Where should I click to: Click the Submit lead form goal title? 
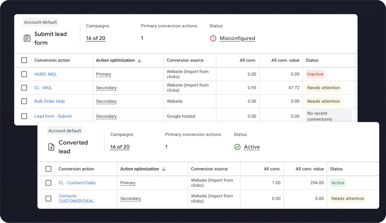(51, 38)
